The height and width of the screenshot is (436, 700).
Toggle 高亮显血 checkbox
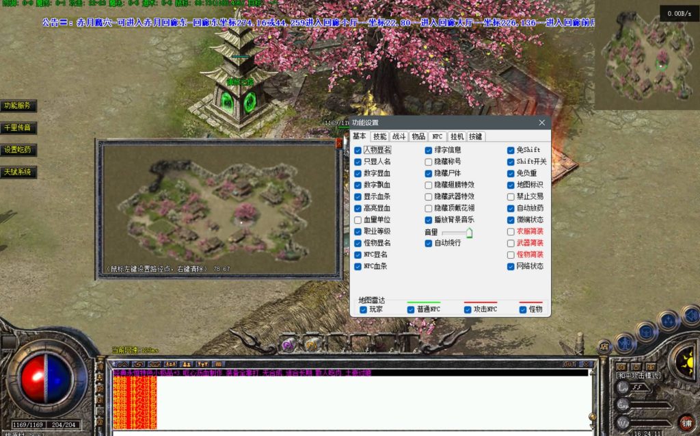coord(358,208)
